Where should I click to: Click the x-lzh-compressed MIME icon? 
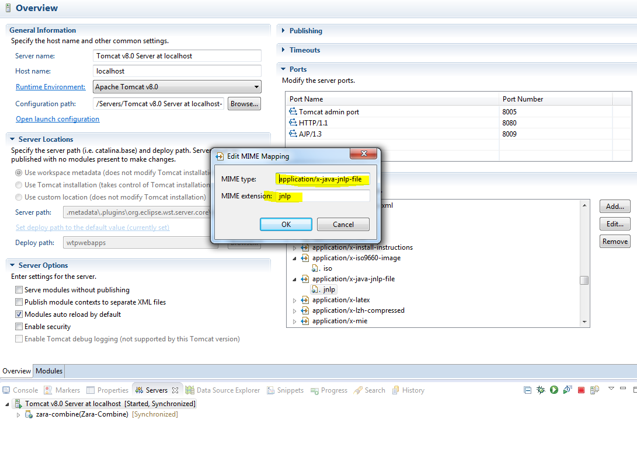305,310
